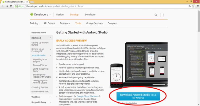Reload the page with refresh icon
Screen dimensions: 200x106
[11, 6]
